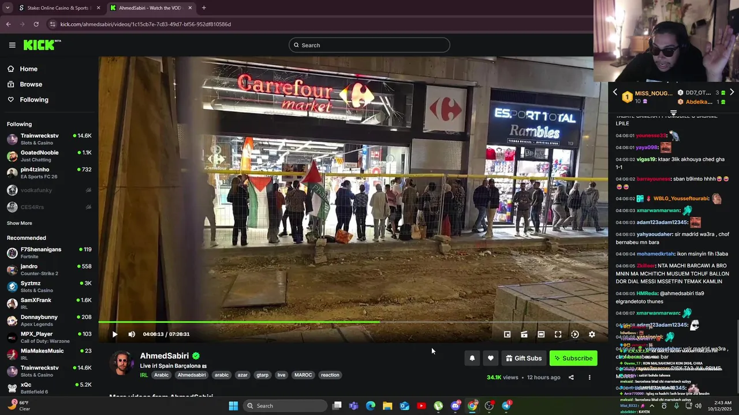Image resolution: width=739 pixels, height=415 pixels.
Task: Open the weather widget showing 66°F
Action: click(x=18, y=406)
